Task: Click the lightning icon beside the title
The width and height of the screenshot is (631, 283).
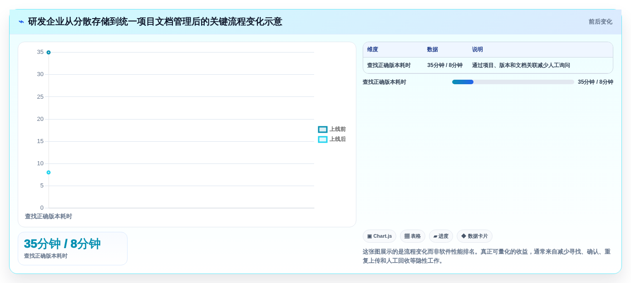Action: pyautogui.click(x=21, y=22)
